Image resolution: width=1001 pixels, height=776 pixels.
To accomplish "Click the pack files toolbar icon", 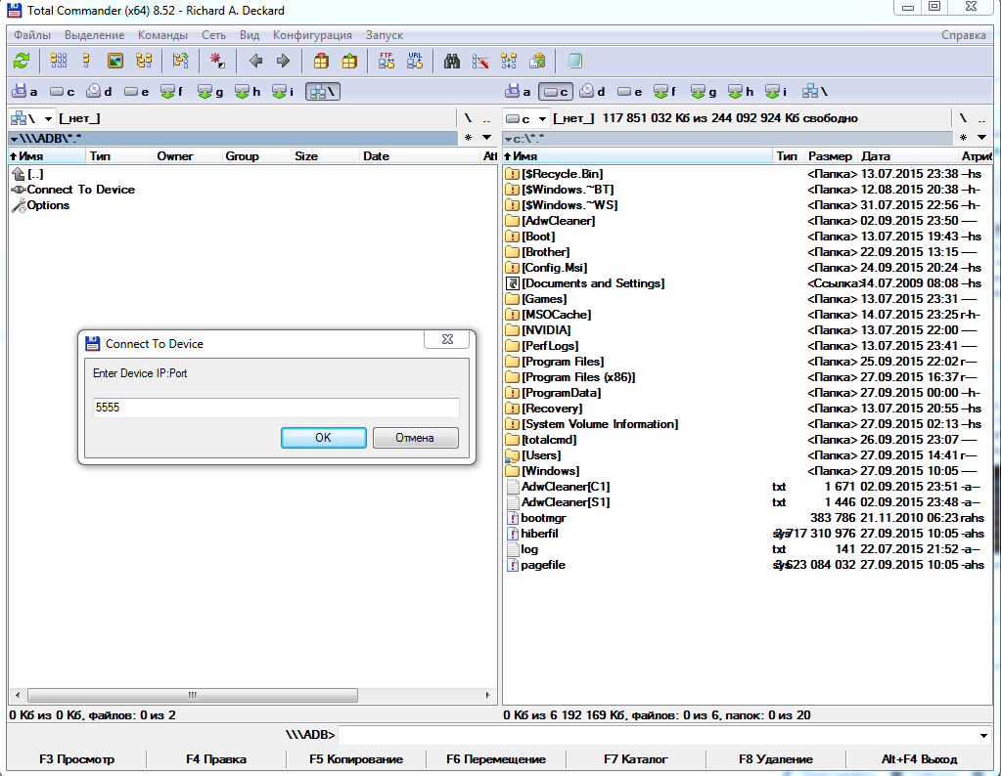I will click(321, 61).
